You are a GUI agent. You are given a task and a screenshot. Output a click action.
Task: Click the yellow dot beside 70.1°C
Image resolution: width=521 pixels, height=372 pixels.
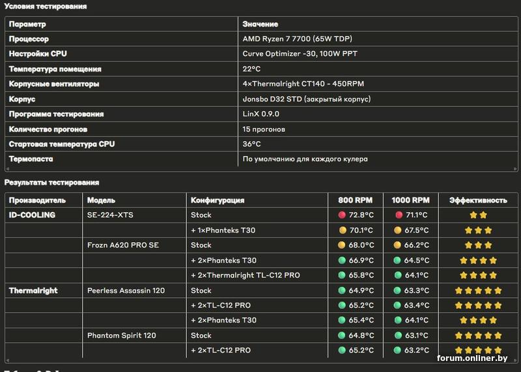click(343, 230)
